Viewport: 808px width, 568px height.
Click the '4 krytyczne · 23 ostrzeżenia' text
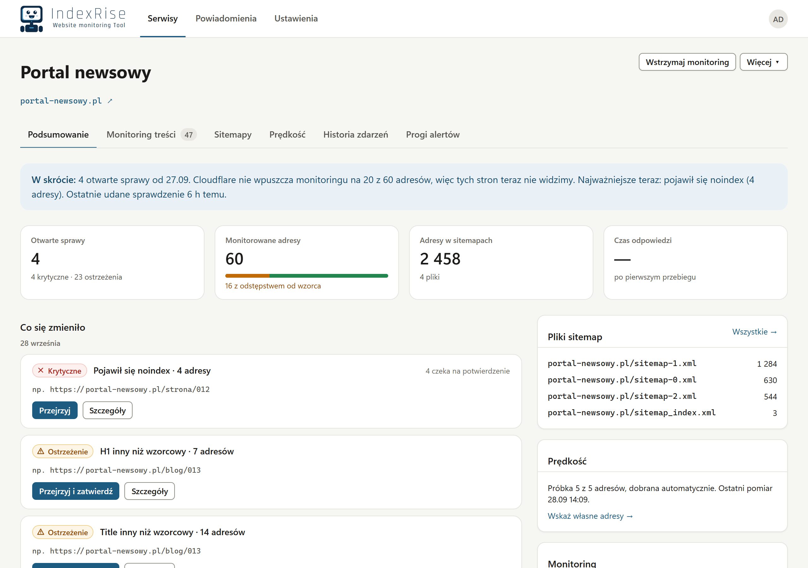76,277
